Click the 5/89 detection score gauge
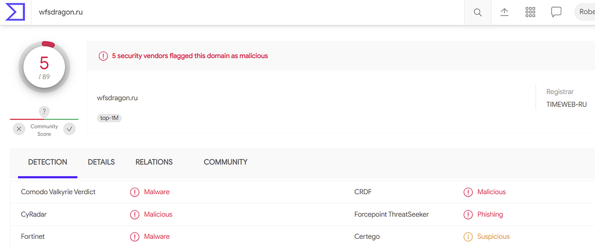The image size is (595, 247). click(44, 67)
